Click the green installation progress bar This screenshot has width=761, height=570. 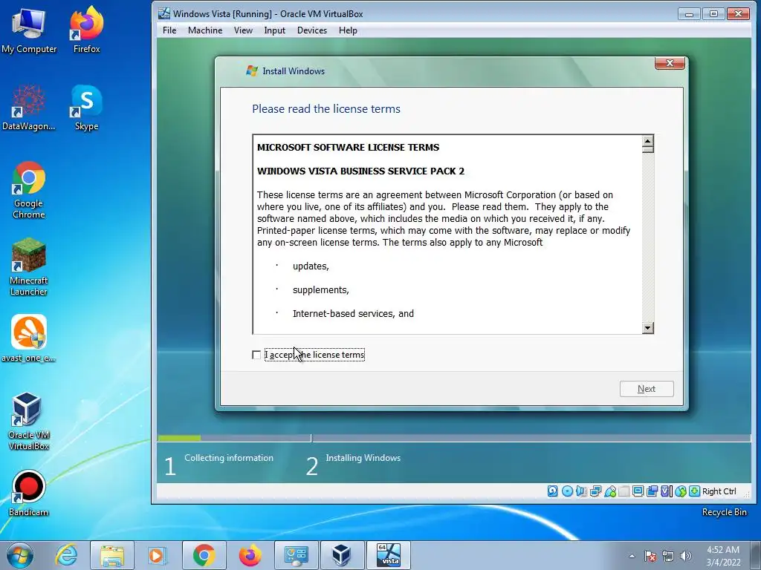(179, 438)
